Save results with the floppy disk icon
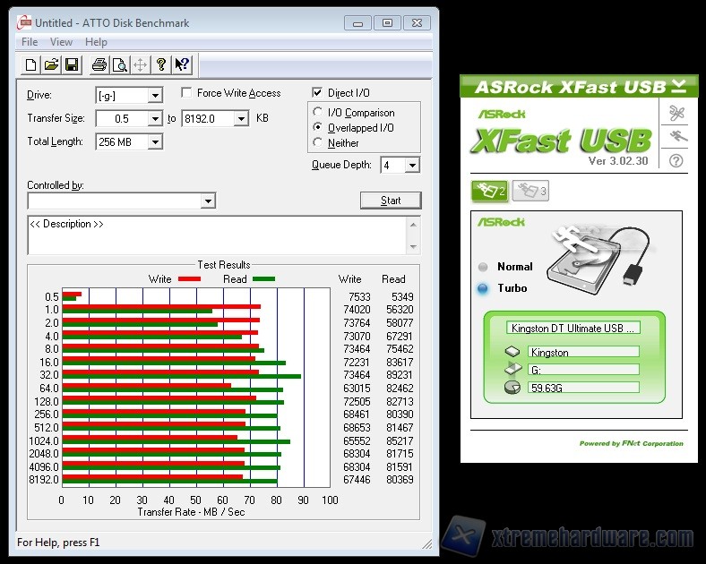The image size is (706, 564). click(72, 64)
